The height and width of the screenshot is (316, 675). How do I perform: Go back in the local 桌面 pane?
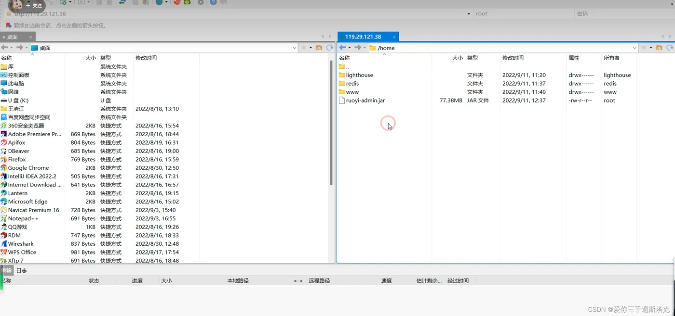[x=4, y=48]
